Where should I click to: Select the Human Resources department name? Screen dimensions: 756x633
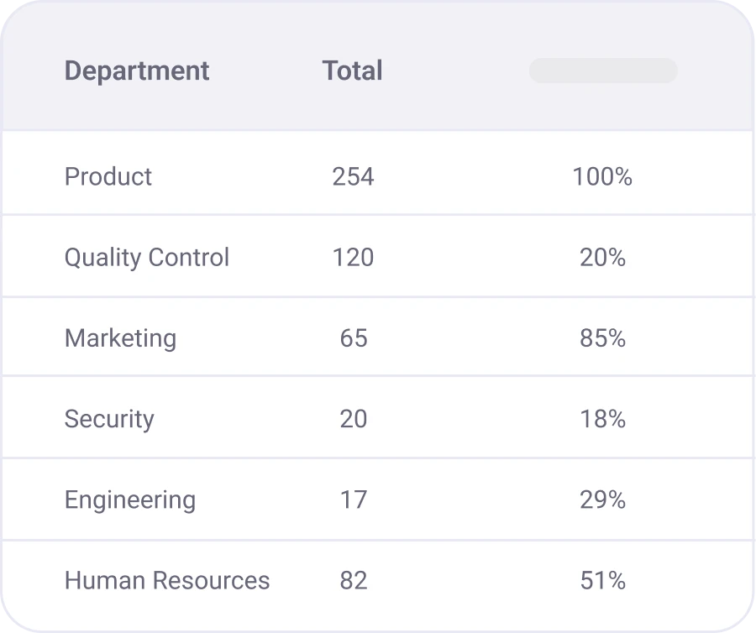click(167, 580)
